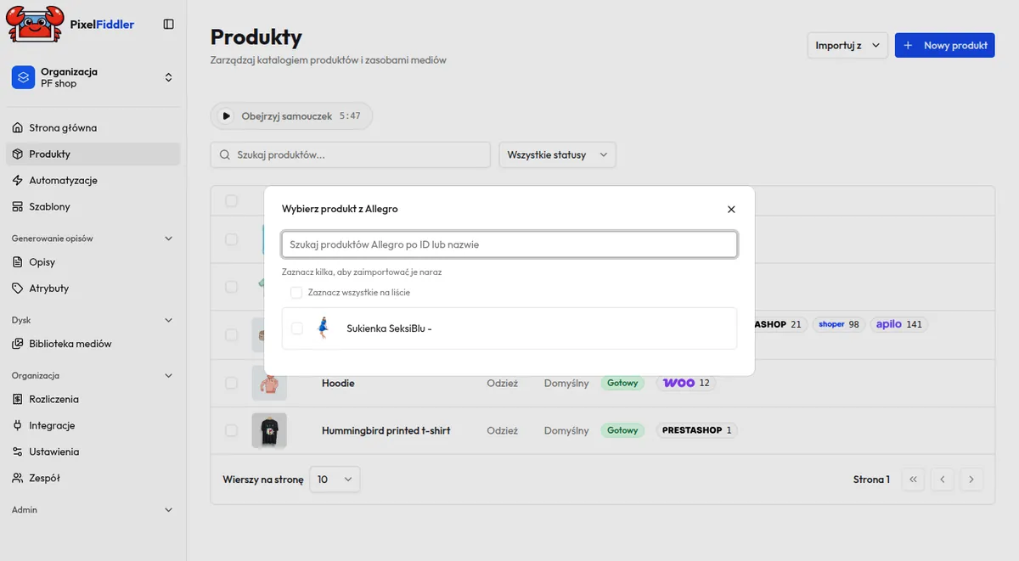Jump to first page double-arrow
The height and width of the screenshot is (561, 1019).
(913, 480)
